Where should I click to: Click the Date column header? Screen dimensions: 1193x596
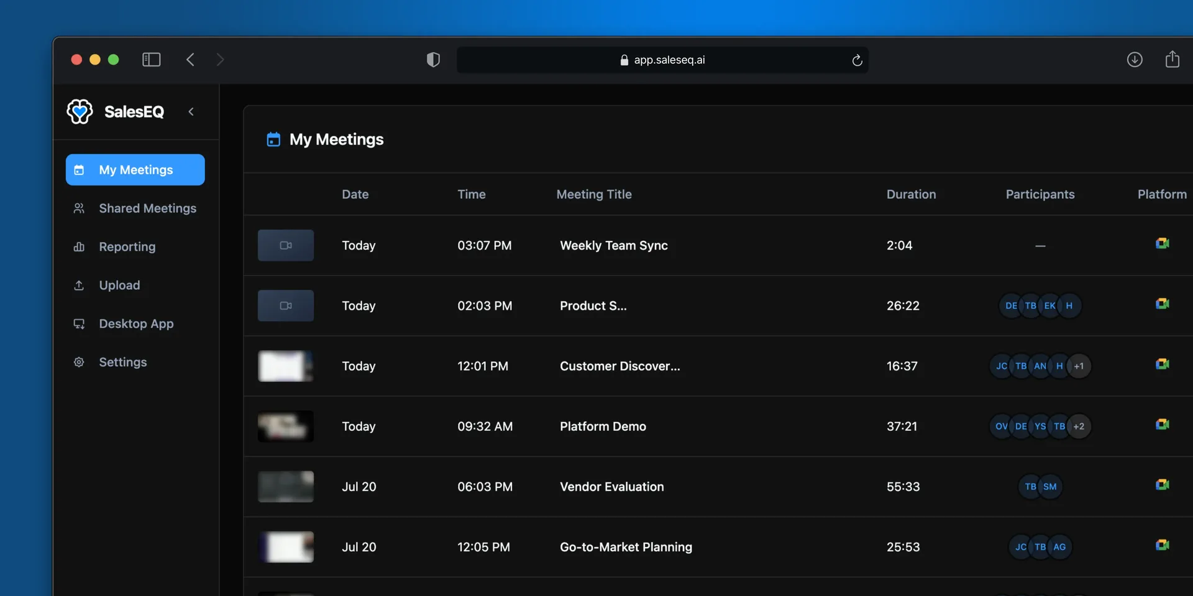click(x=355, y=194)
